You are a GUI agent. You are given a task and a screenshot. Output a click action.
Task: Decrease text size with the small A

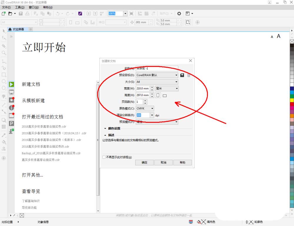click(272, 37)
